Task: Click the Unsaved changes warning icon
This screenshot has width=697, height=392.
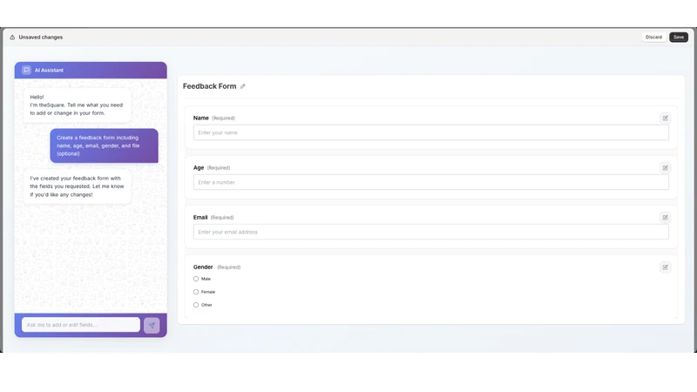Action: point(12,37)
